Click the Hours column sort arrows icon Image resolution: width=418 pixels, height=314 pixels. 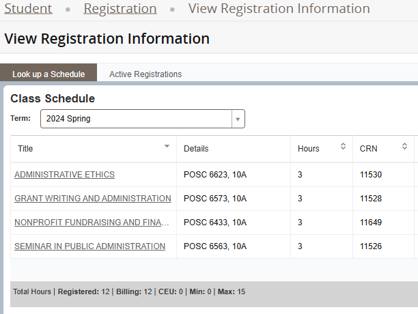343,146
